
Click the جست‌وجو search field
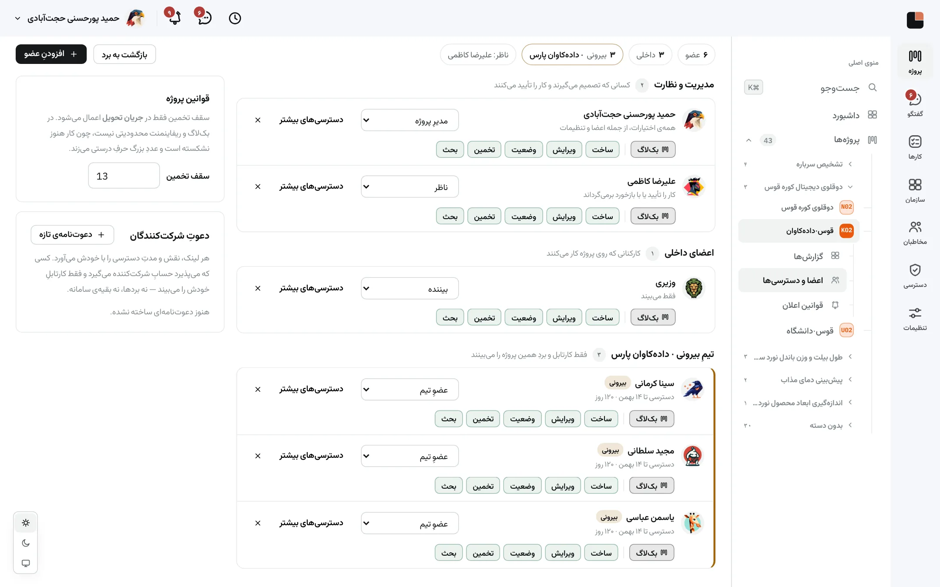(812, 87)
